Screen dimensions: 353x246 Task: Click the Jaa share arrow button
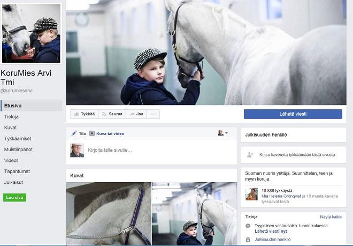136,114
